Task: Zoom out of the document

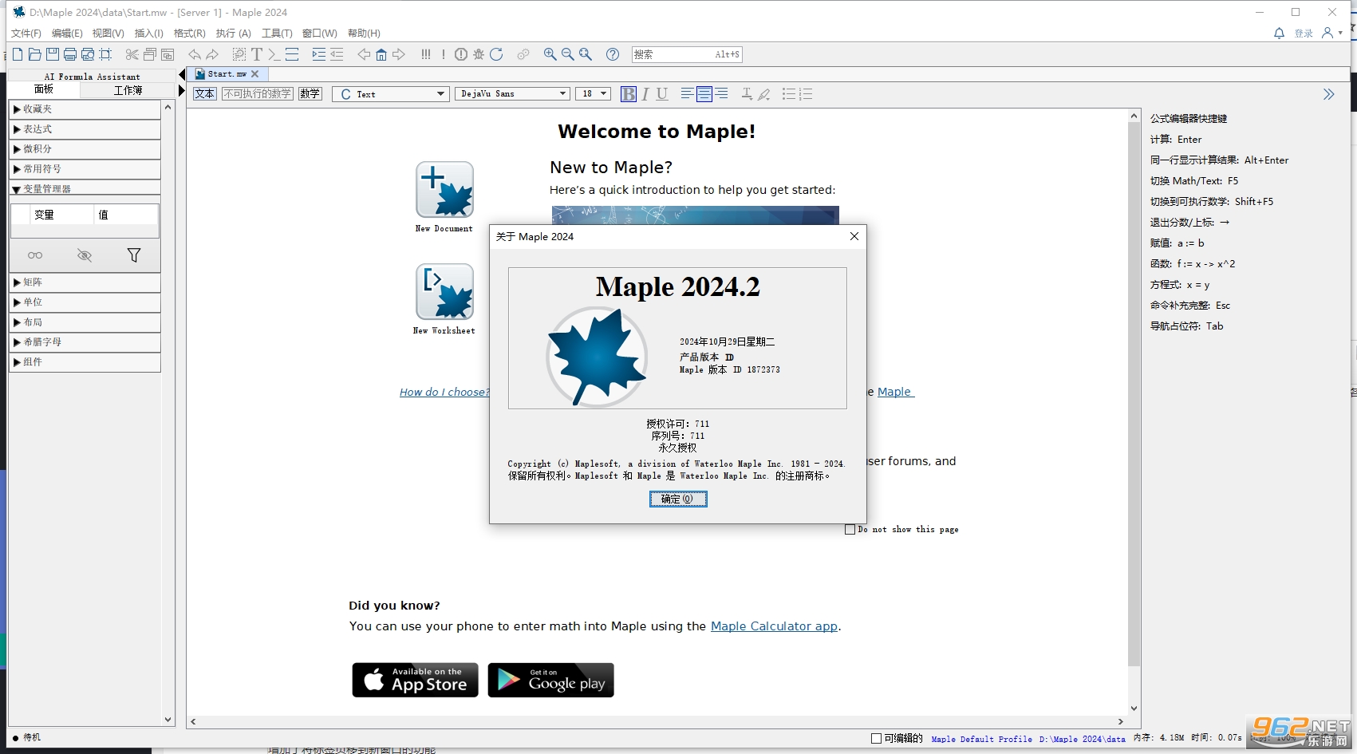Action: [568, 54]
